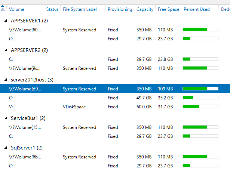The width and height of the screenshot is (230, 173).
Task: Select the SqlServer1 (2) group header
Action: pyautogui.click(x=27, y=148)
